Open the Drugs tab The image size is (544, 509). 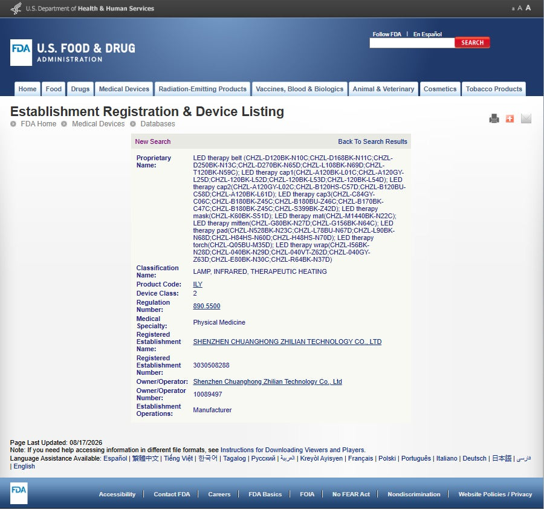click(80, 89)
